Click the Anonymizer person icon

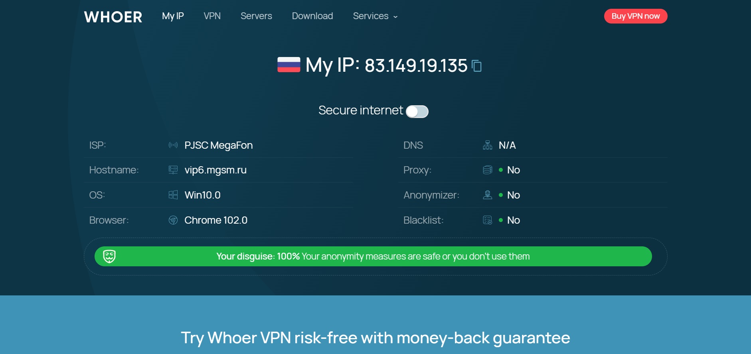pyautogui.click(x=487, y=195)
